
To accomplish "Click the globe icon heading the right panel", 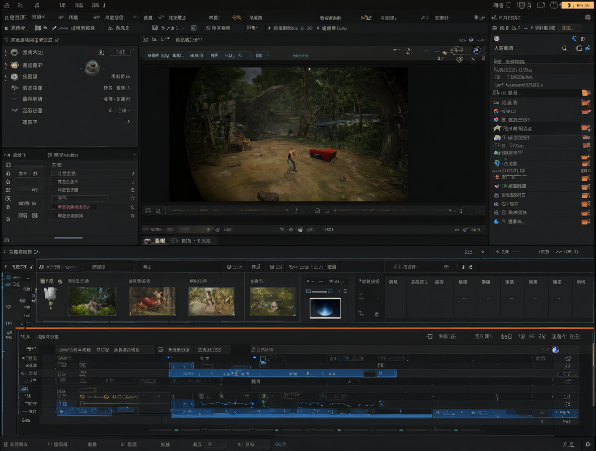I will (x=496, y=38).
